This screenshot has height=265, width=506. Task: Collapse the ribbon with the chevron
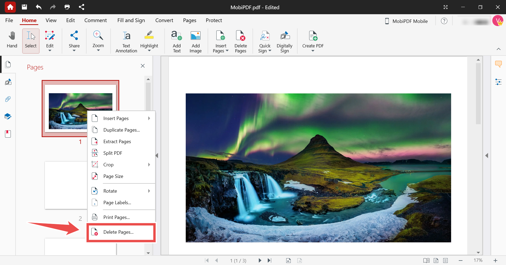pos(498,49)
